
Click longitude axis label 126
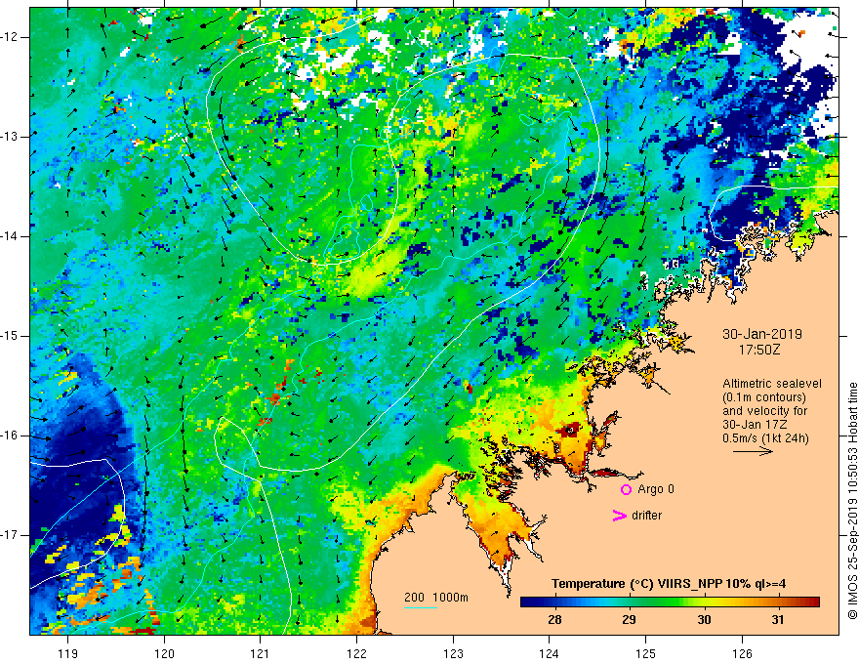point(742,653)
